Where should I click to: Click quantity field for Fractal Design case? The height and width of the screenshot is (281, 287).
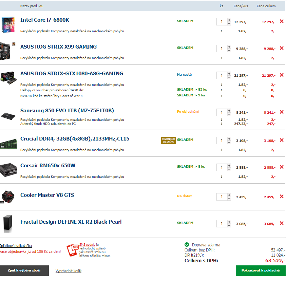coord(222,224)
